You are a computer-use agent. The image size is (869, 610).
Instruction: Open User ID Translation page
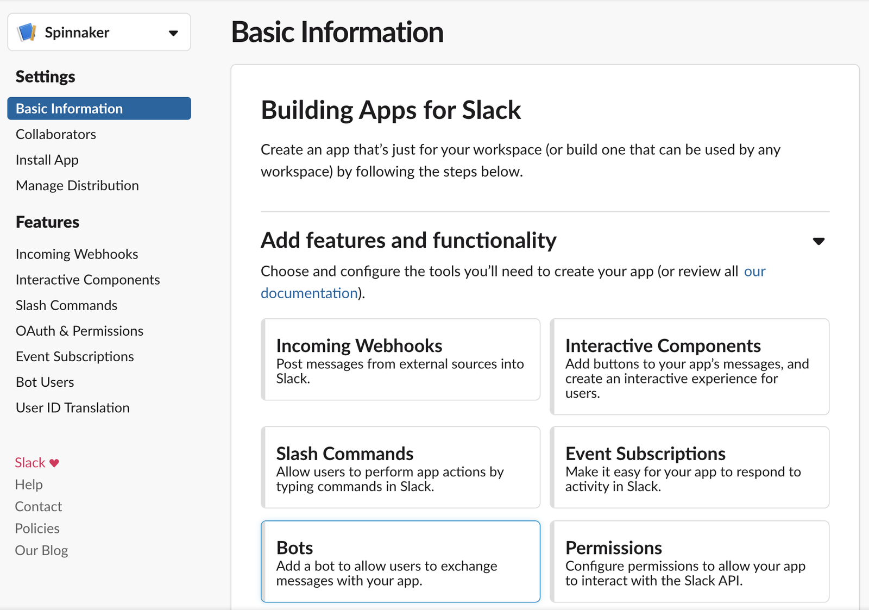coord(73,408)
